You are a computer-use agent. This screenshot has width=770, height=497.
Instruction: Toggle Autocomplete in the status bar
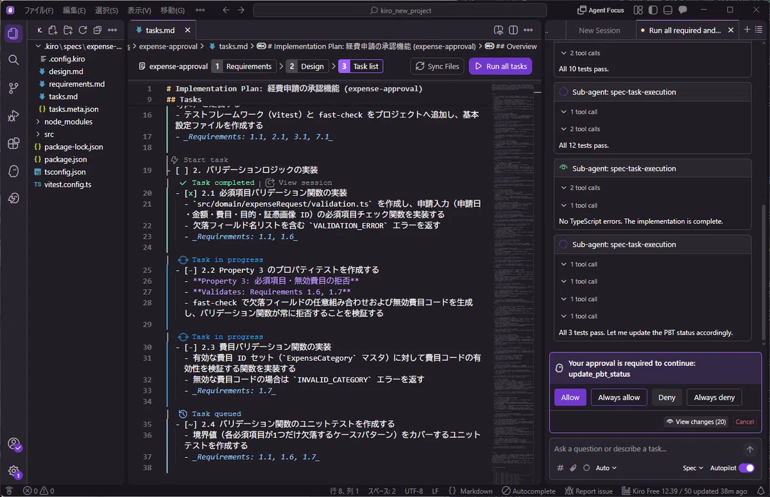(x=529, y=491)
